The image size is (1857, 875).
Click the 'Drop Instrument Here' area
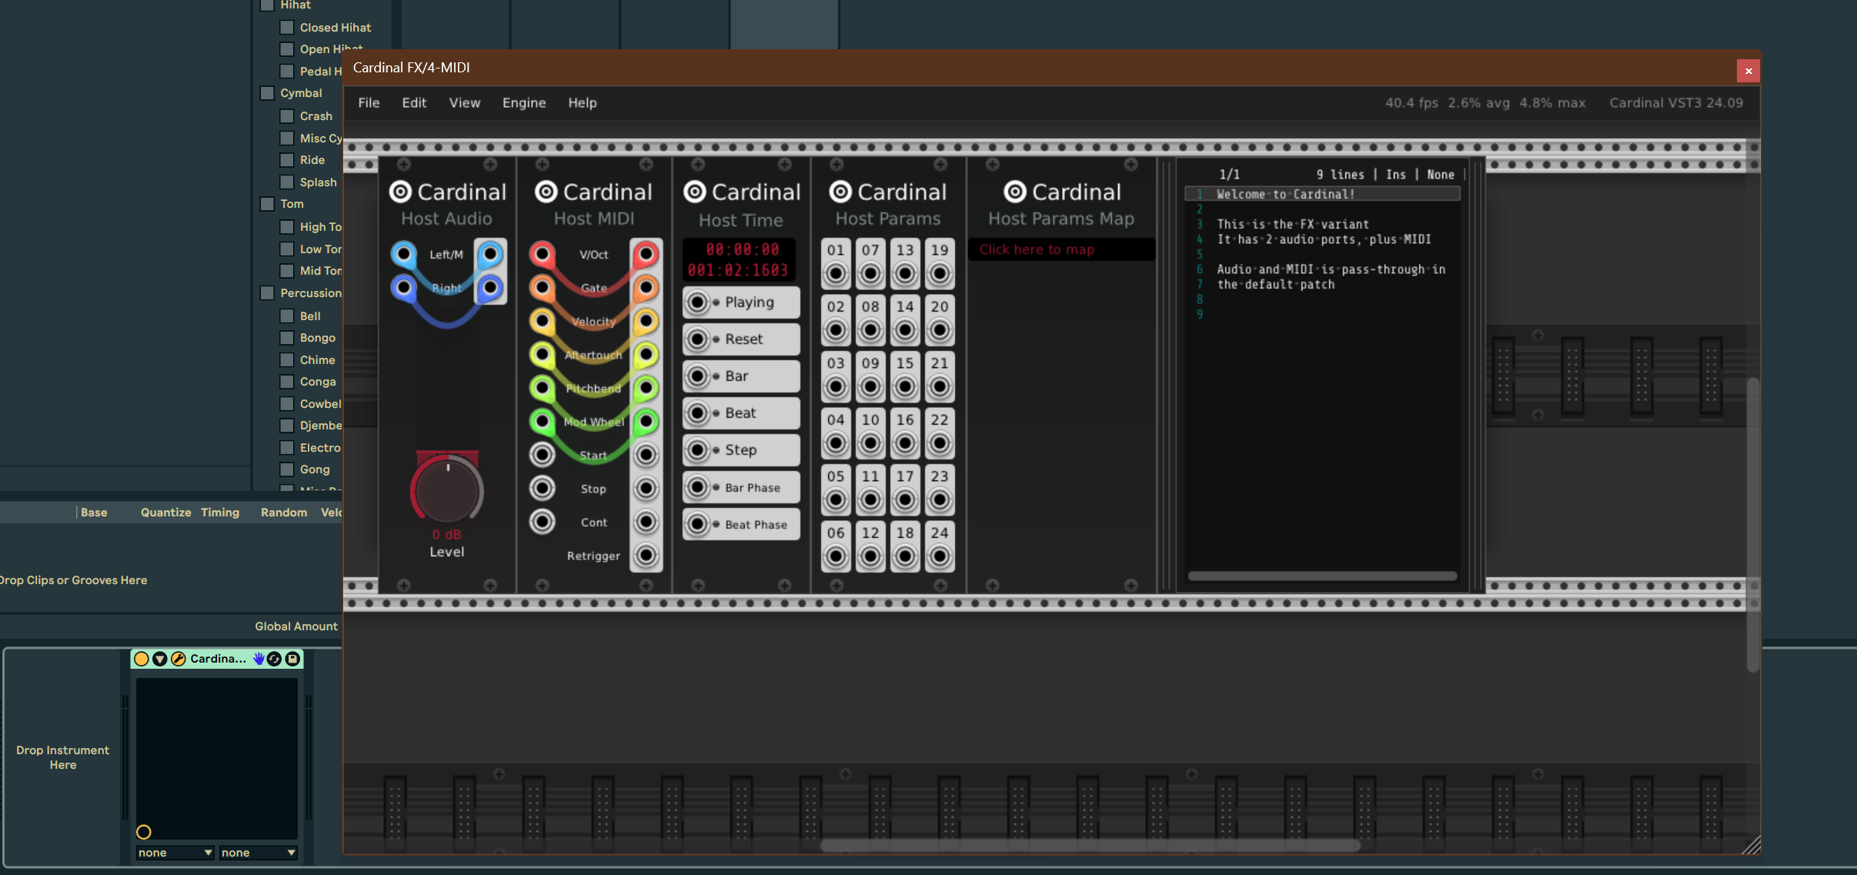click(x=62, y=757)
